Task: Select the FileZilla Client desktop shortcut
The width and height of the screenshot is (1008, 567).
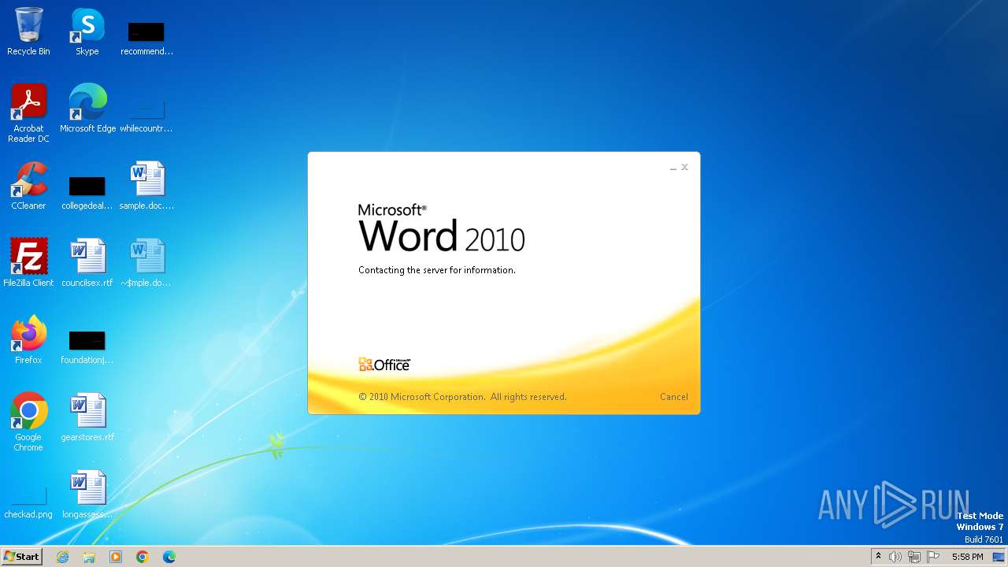Action: tap(28, 263)
